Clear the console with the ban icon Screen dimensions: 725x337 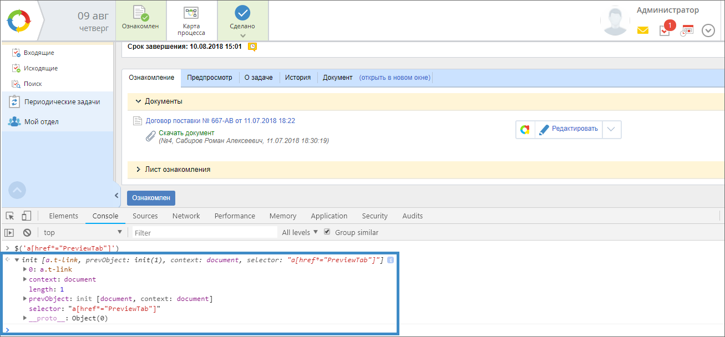(x=27, y=233)
